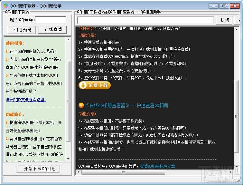Click the 访问 button
The image size is (243, 185).
coord(224,20)
